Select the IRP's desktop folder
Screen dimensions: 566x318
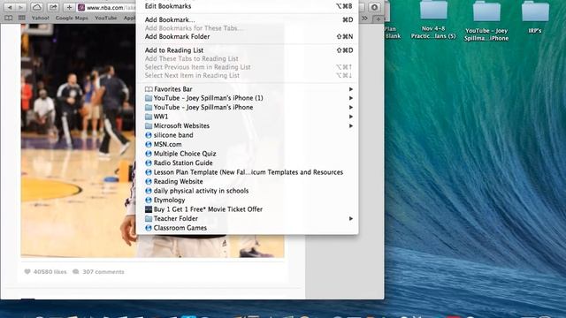coord(535,18)
